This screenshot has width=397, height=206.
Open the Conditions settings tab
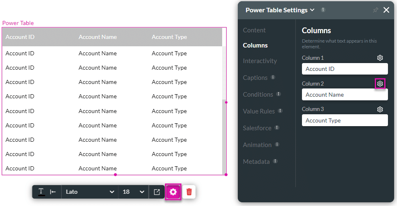pyautogui.click(x=258, y=95)
